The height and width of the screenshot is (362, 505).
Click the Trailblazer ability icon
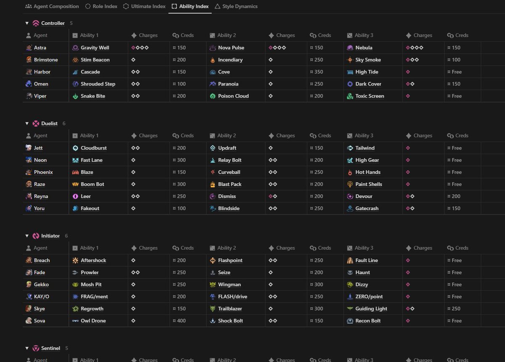click(213, 309)
